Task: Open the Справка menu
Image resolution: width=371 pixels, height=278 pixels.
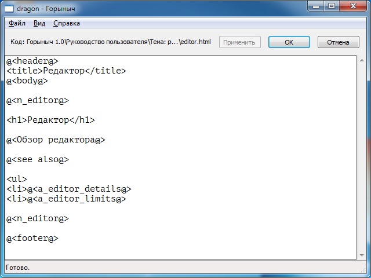Action: pos(67,23)
